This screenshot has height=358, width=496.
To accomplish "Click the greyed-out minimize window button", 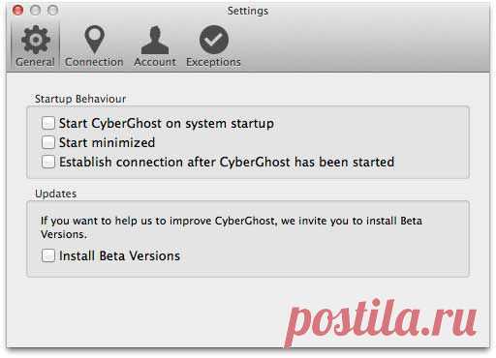I will [x=35, y=11].
